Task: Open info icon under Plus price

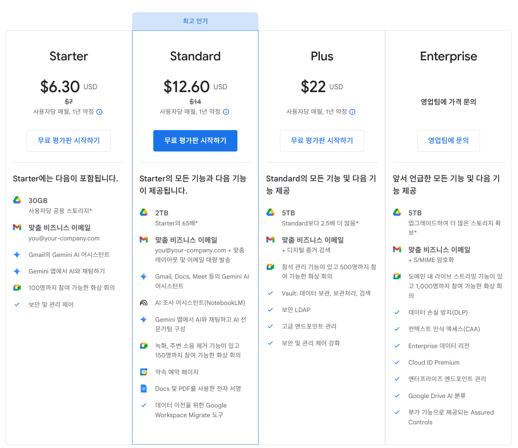Action: [352, 112]
